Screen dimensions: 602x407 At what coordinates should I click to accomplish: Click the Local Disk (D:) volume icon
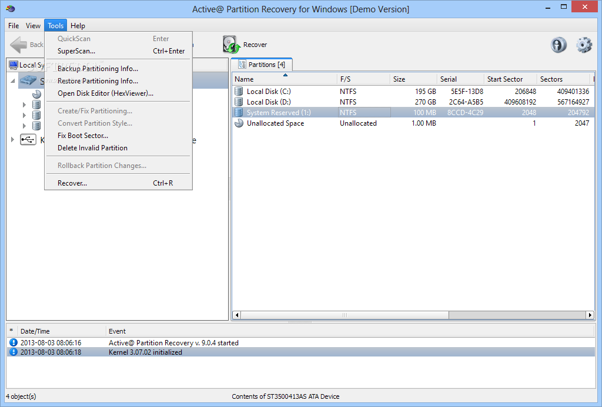(x=239, y=102)
